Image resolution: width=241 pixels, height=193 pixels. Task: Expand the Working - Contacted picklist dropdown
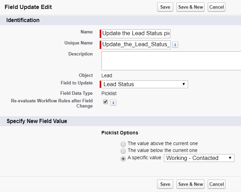[x=199, y=158]
